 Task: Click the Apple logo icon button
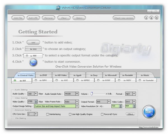coord(151,18)
